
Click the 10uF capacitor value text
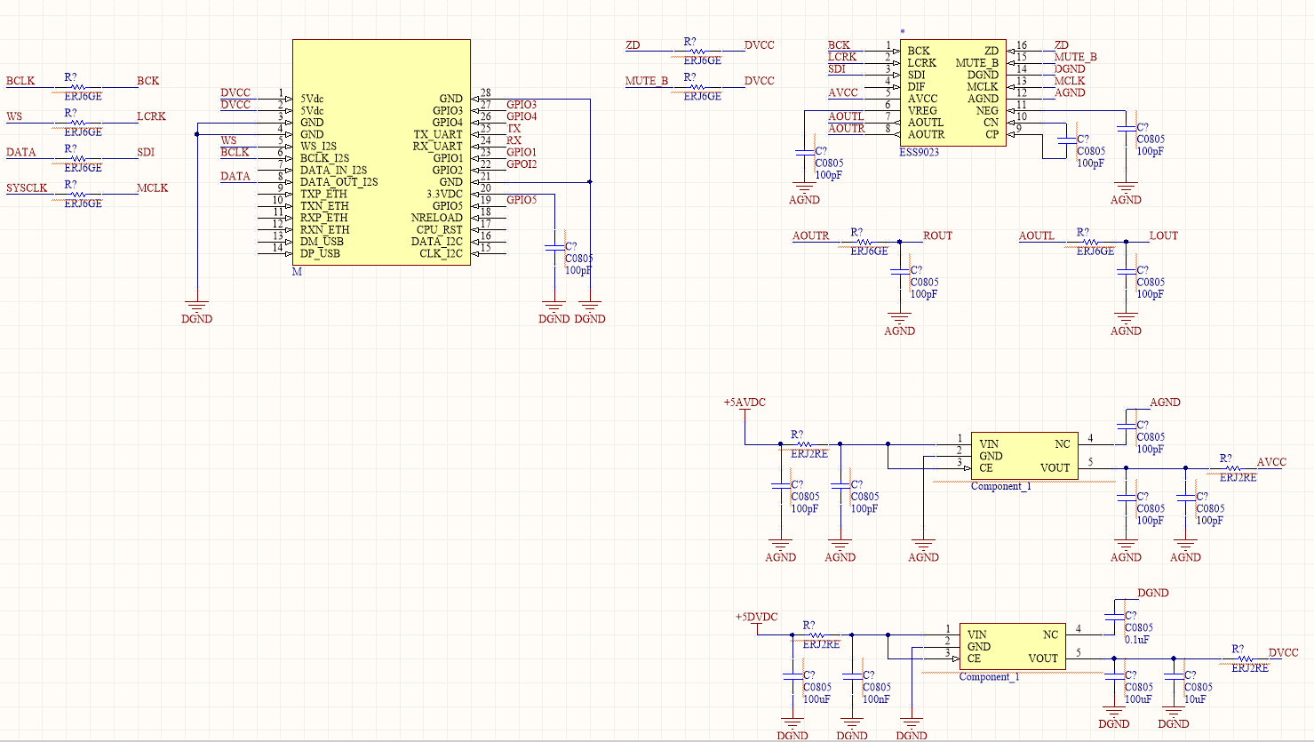point(1195,699)
